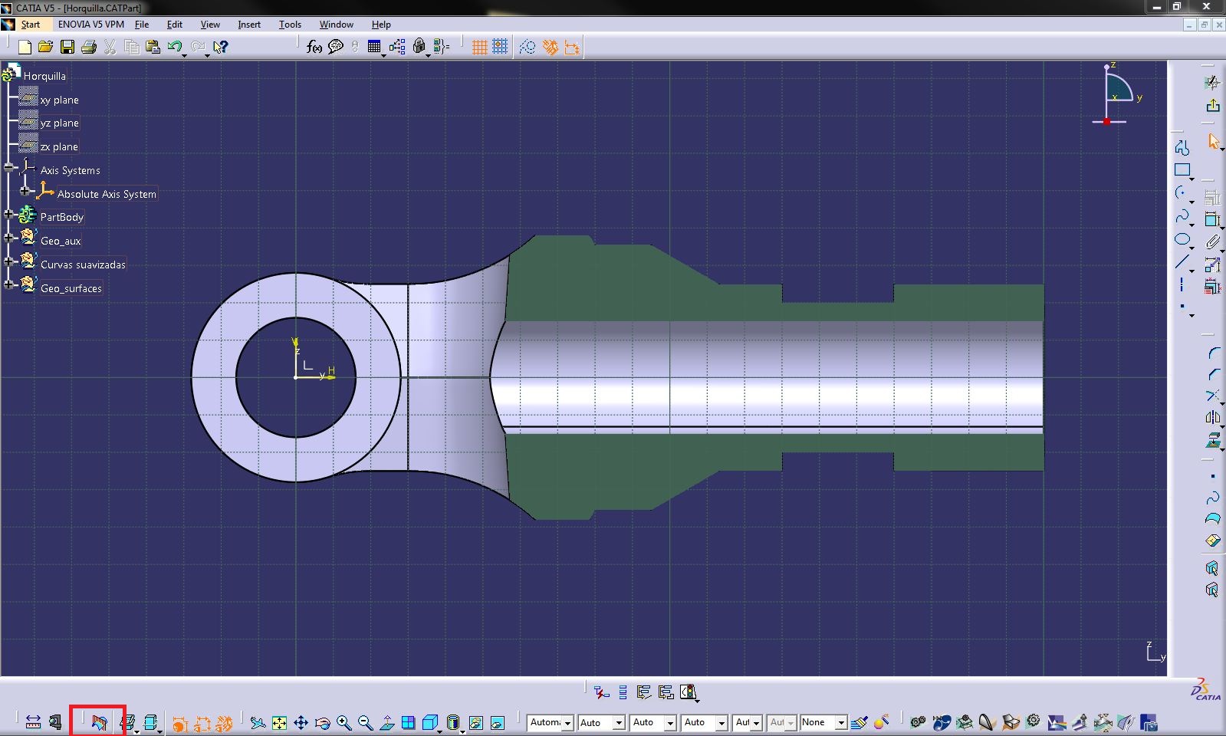Open the Window menu
This screenshot has width=1226, height=736.
click(x=337, y=25)
